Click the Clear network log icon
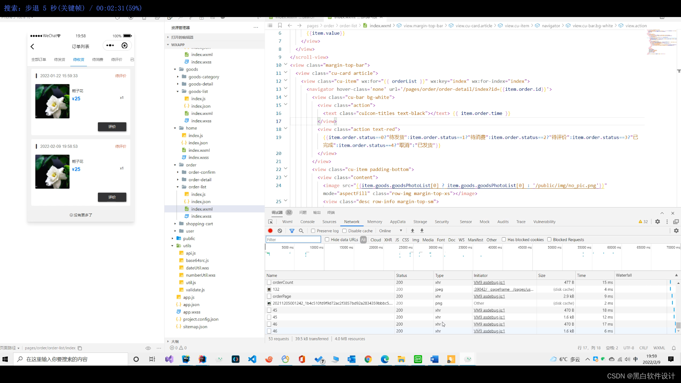 [280, 230]
